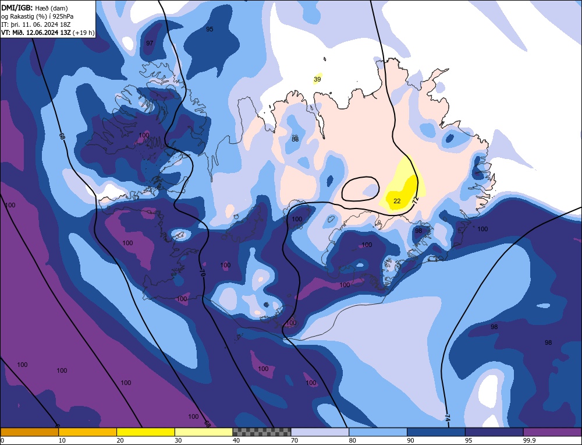Click the 'IT: þri. 11. 06. 2024 18Z' line
Image resolution: width=582 pixels, height=445 pixels.
click(36, 24)
